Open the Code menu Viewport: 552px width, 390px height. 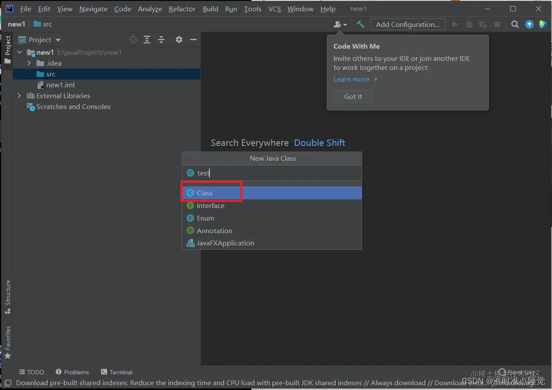123,9
